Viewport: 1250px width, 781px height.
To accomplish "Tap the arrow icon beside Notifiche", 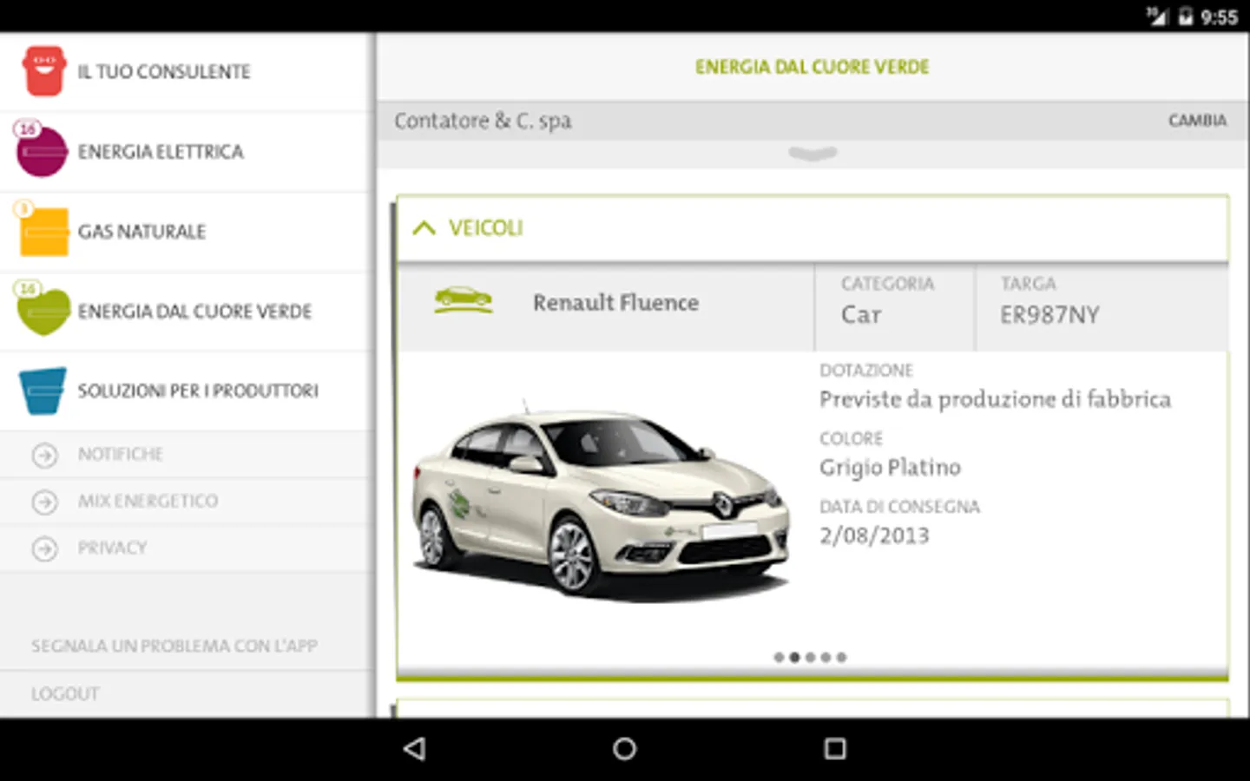I will 44,455.
